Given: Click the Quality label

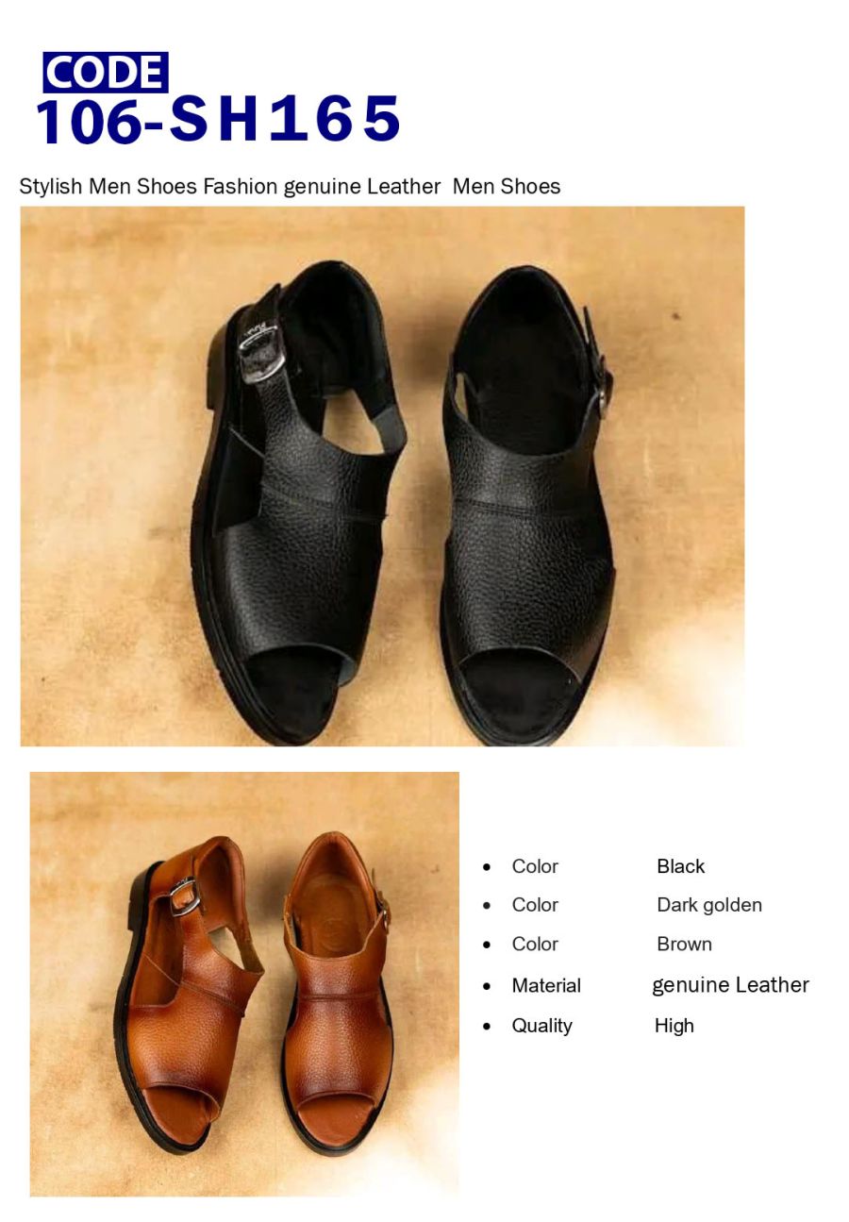Looking at the screenshot, I should [x=541, y=1026].
